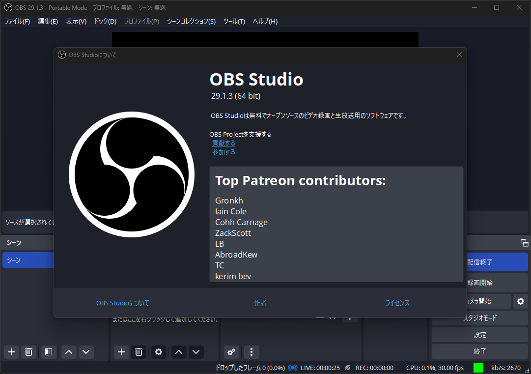The width and height of the screenshot is (531, 374).
Task: Add a new scene with the plus icon
Action: pos(11,352)
